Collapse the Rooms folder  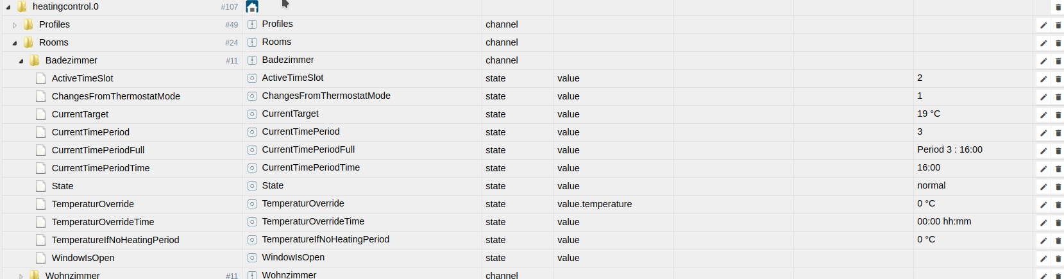tap(14, 43)
